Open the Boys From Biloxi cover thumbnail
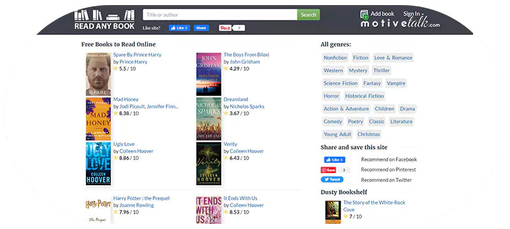The image size is (510, 229). pos(209,74)
